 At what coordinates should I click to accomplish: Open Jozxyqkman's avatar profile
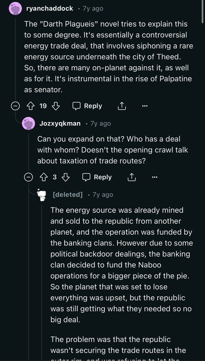tap(29, 124)
